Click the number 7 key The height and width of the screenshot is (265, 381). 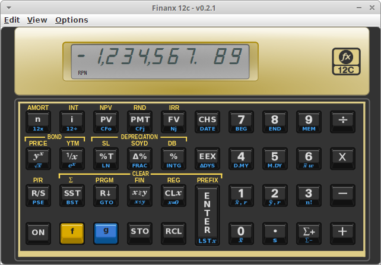(241, 122)
